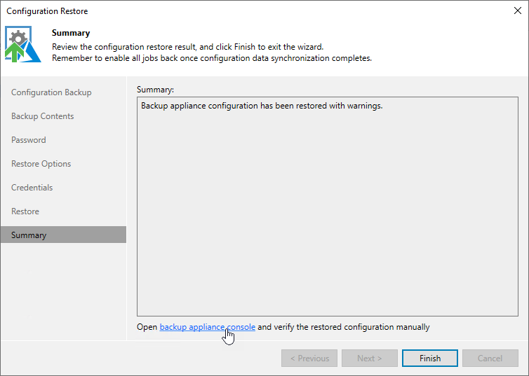
Task: Click the 'Remember to enable all jobs' text
Action: pyautogui.click(x=212, y=58)
